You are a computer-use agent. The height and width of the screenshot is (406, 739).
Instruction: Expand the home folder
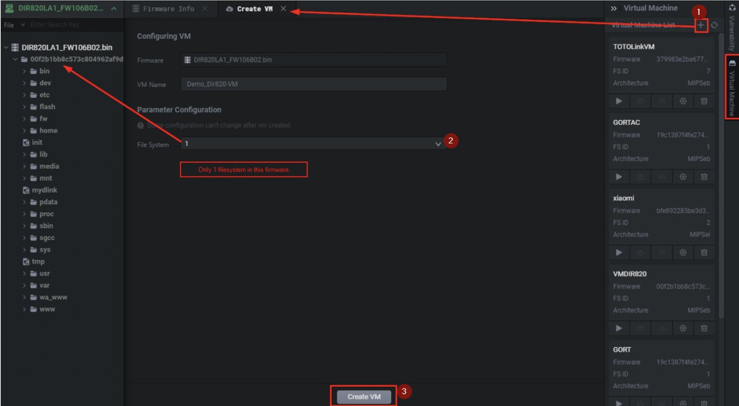point(25,131)
